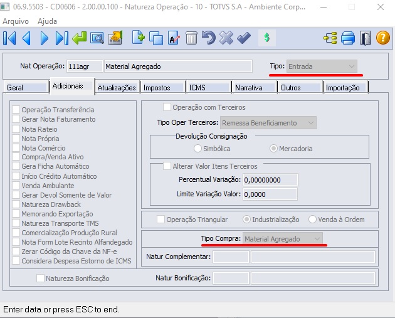Click the application icon in the title bar
Viewport: 395px width, 318px height.
point(5,7)
